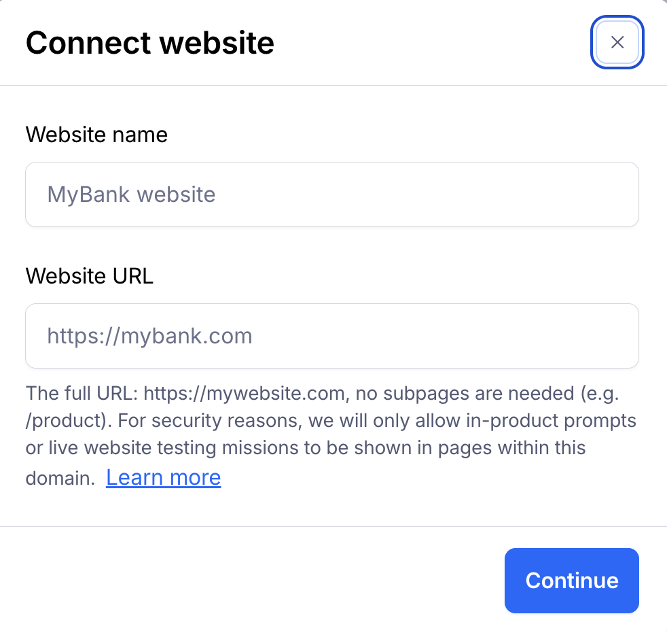This screenshot has width=667, height=631.
Task: Focus the Website name input field
Action: tap(331, 194)
